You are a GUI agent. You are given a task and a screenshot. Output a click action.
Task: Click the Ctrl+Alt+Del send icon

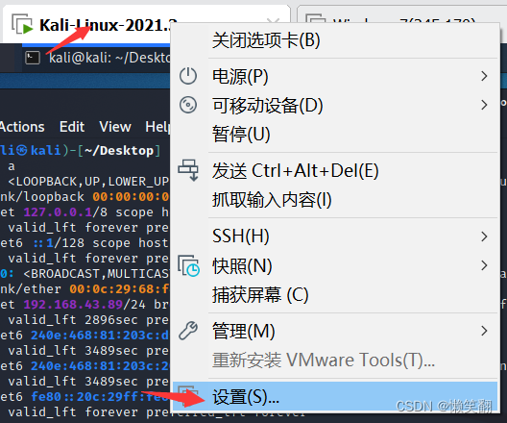click(188, 170)
